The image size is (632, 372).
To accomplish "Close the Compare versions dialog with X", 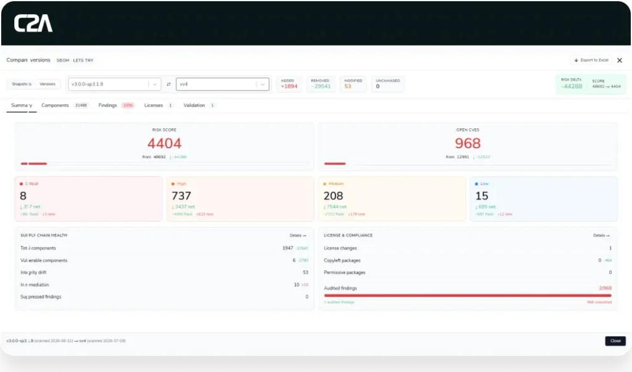I will 620,60.
